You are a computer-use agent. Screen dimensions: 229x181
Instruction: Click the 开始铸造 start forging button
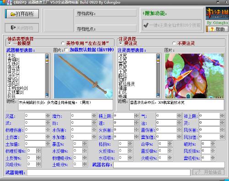(208, 172)
